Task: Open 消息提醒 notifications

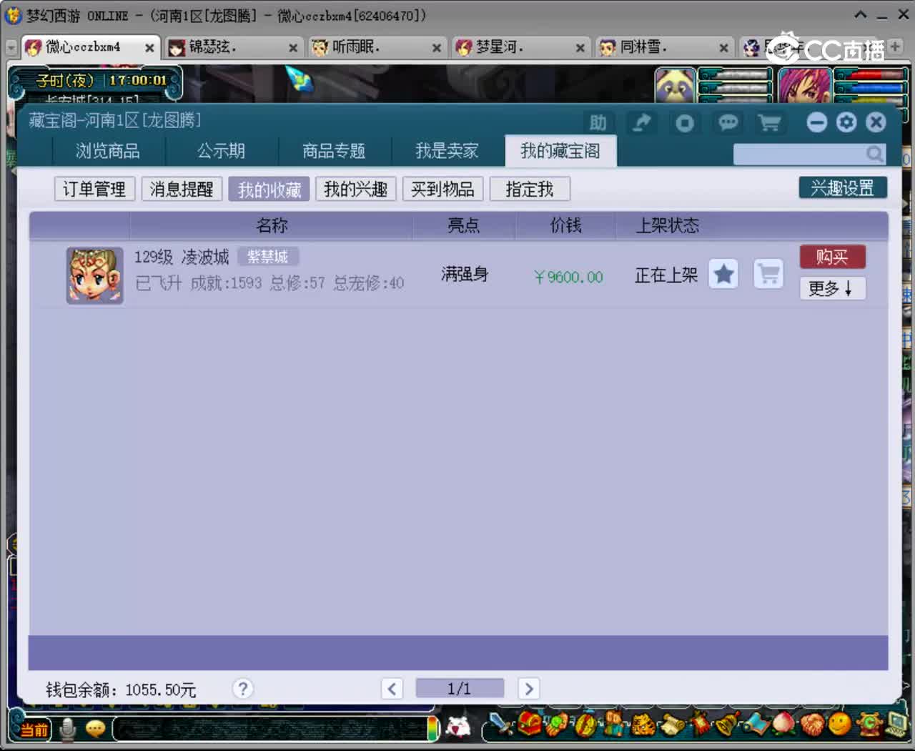Action: point(182,189)
